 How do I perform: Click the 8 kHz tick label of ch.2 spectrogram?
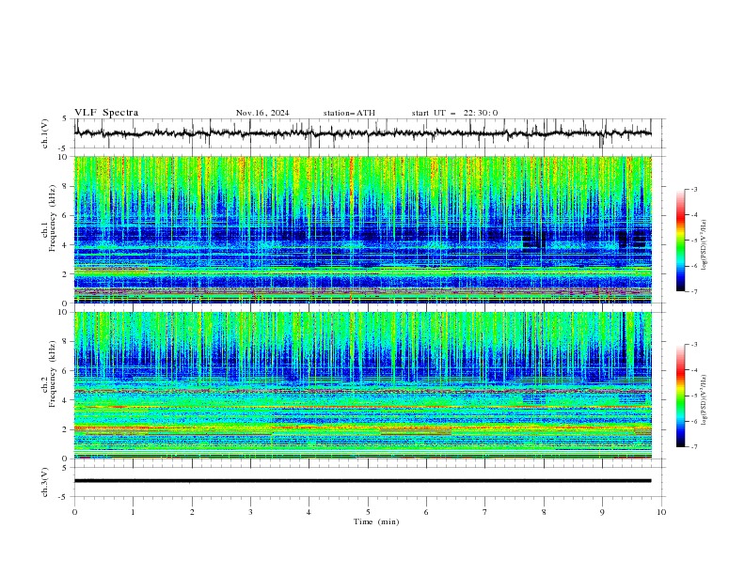(x=66, y=342)
